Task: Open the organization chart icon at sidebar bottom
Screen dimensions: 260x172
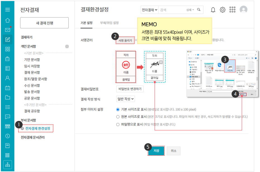Action: [8, 164]
